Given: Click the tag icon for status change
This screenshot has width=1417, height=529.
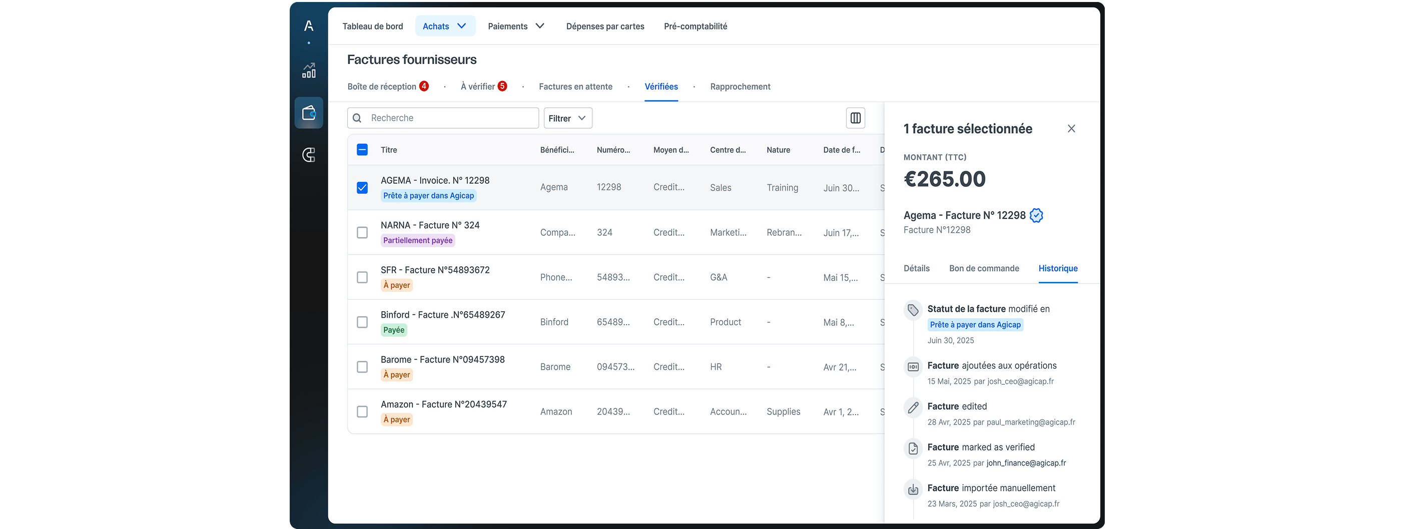Looking at the screenshot, I should (x=913, y=310).
